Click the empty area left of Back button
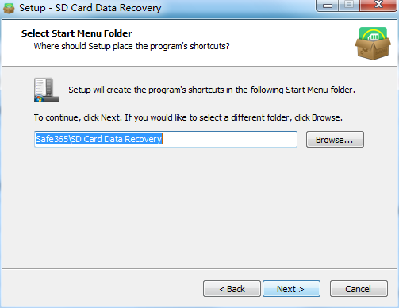The image size is (399, 308). click(103, 289)
